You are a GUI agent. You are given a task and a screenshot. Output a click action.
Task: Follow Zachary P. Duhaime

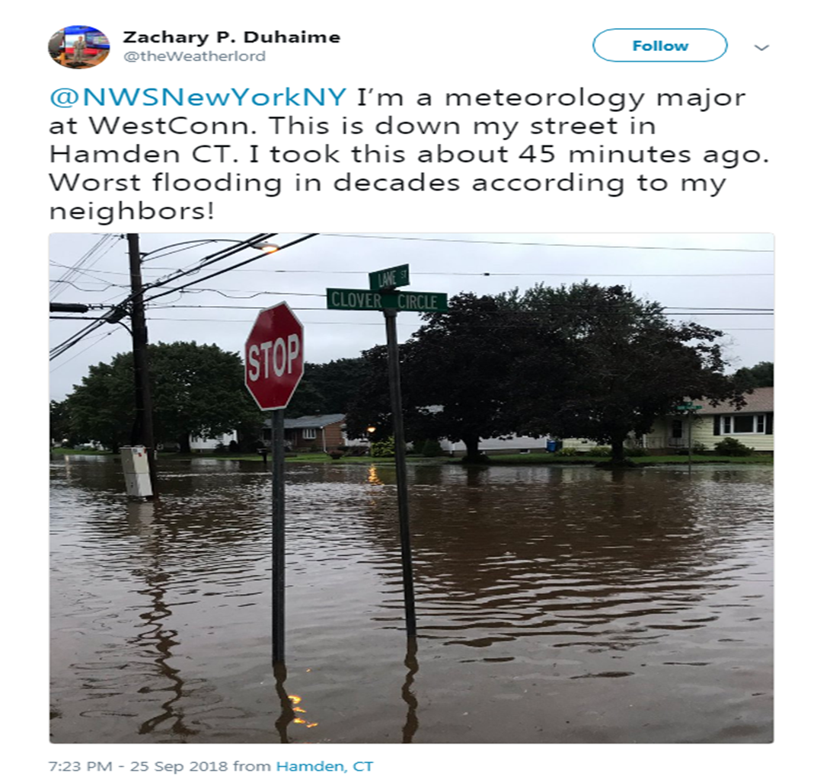[659, 46]
